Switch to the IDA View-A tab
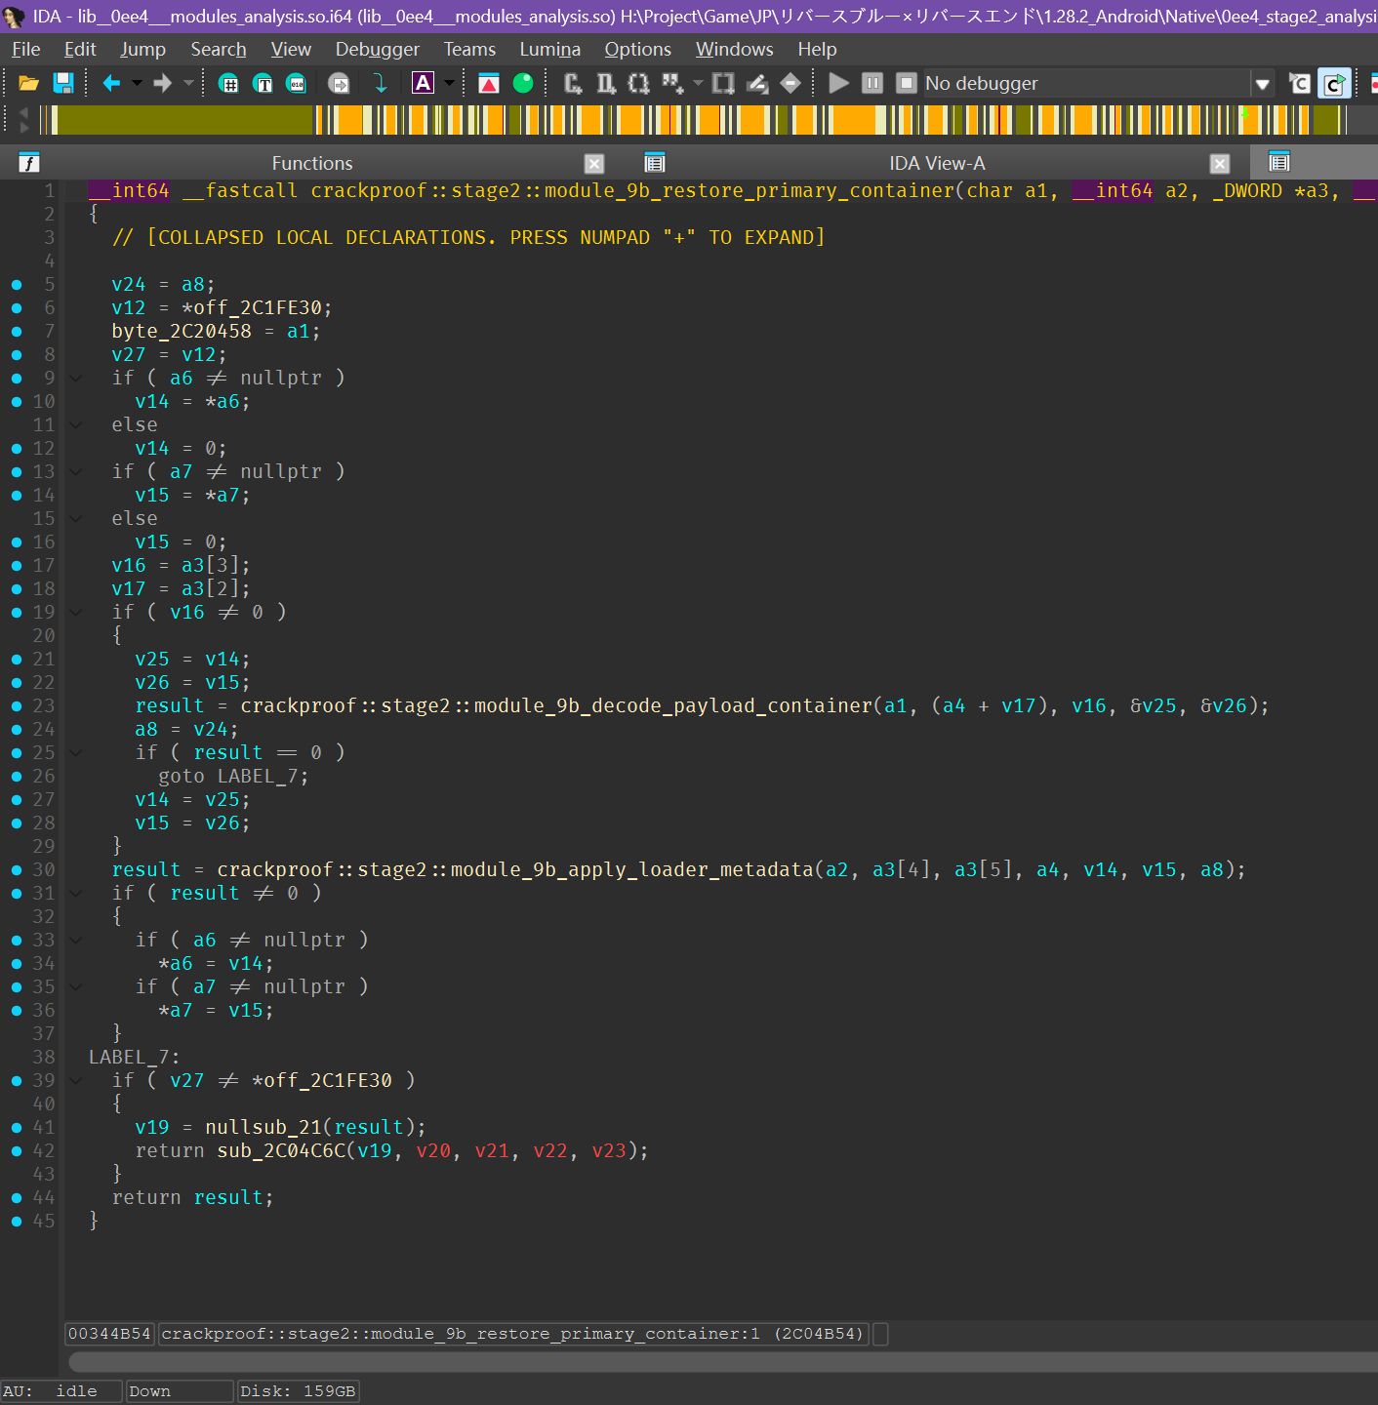Image resolution: width=1378 pixels, height=1405 pixels. point(937,163)
